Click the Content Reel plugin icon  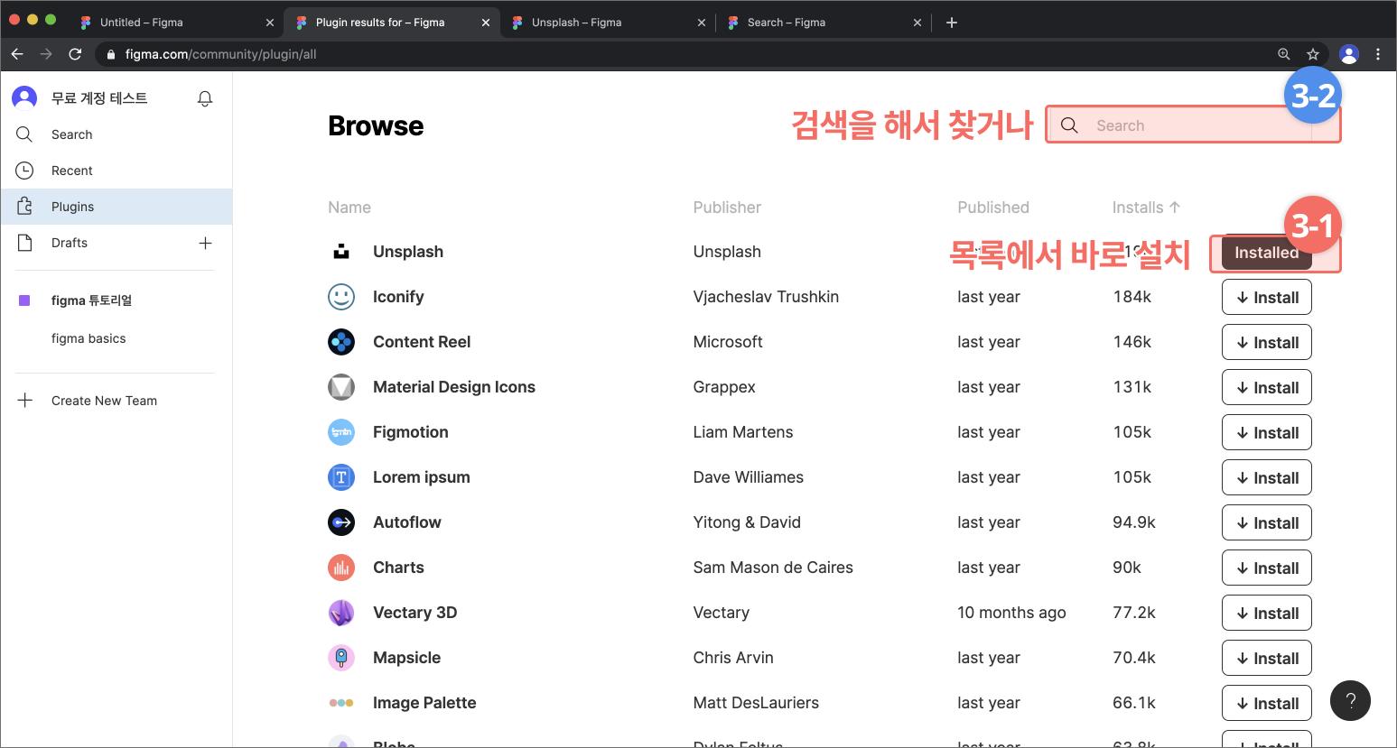point(341,342)
